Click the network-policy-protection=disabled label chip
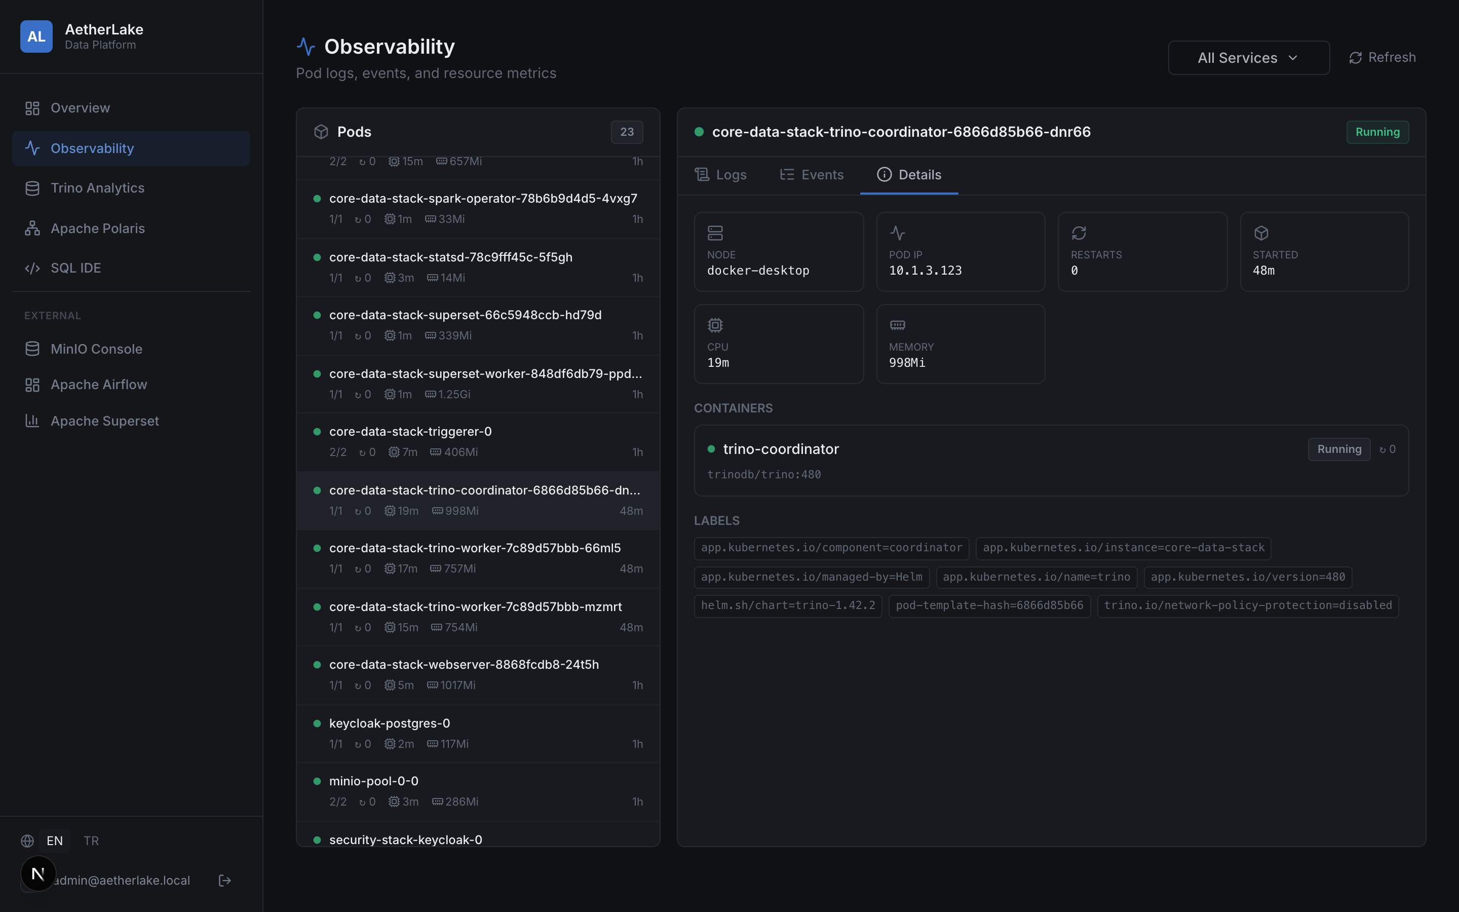Screen dimensions: 1459x912 pos(1247,605)
